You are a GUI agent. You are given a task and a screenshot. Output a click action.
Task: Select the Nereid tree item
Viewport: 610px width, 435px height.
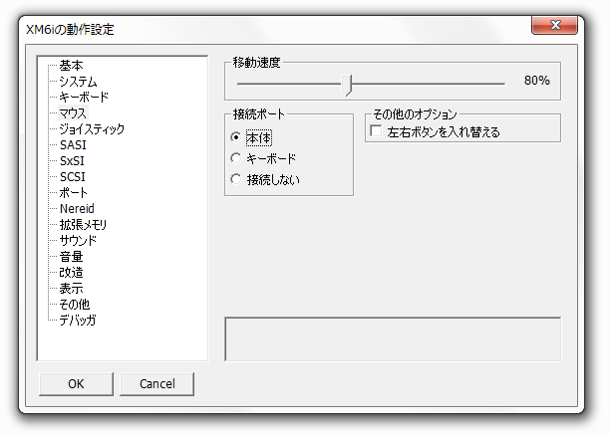tap(77, 209)
